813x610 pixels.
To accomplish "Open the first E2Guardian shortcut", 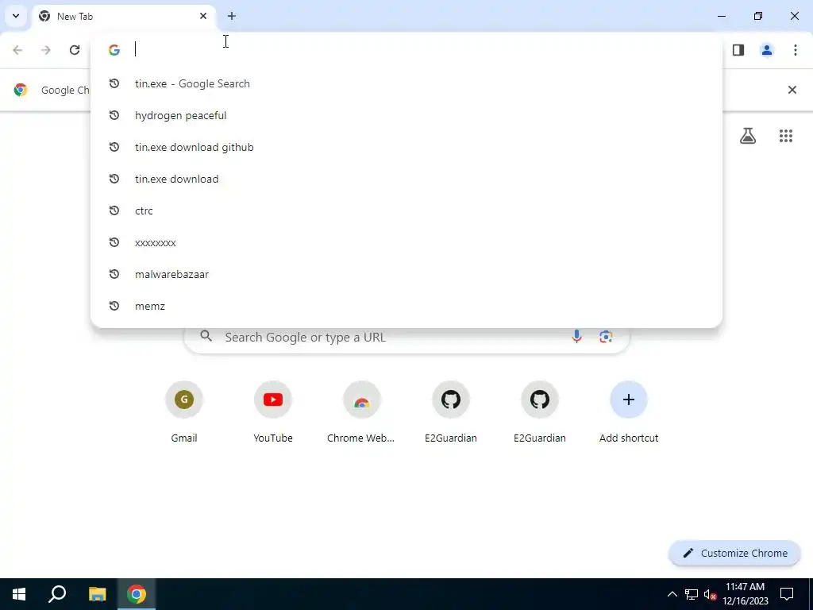I will [x=451, y=412].
